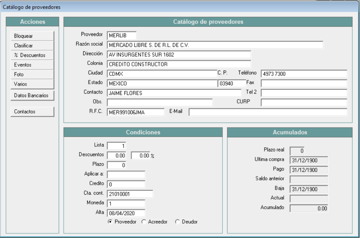
Task: Click the empty CURP field
Action: (304, 103)
